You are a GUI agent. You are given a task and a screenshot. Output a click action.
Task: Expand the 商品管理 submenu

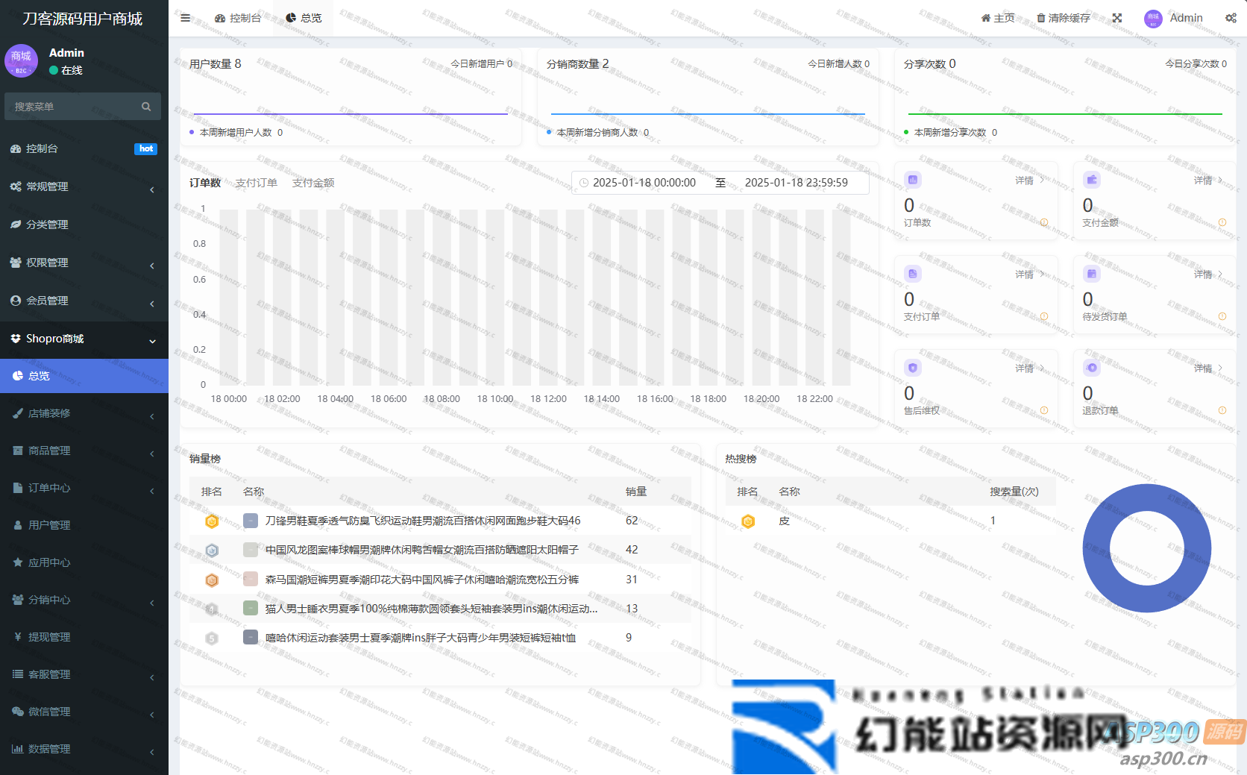(x=84, y=451)
